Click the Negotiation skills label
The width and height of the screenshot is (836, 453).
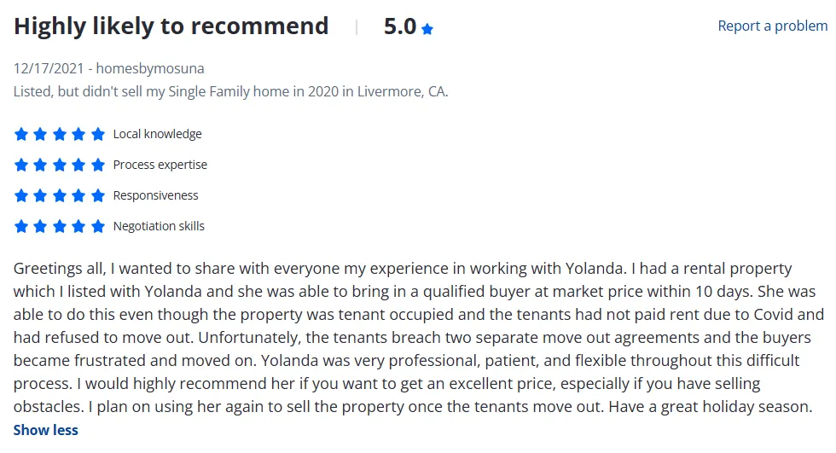(159, 227)
